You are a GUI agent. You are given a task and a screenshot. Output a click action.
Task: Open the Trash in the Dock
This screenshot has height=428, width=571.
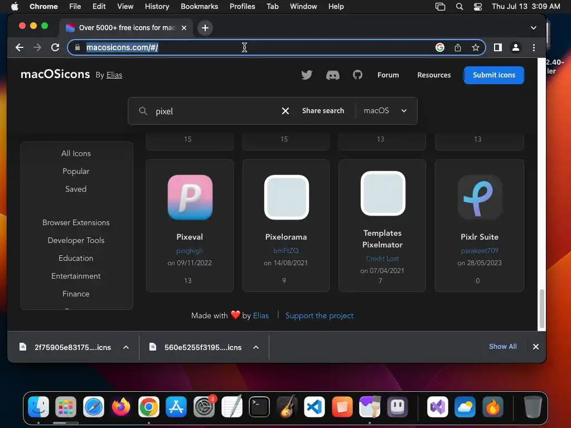tap(533, 406)
